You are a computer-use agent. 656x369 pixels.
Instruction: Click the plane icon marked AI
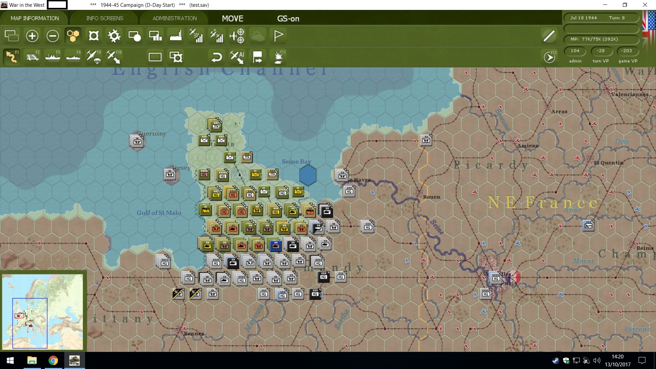pos(237,57)
